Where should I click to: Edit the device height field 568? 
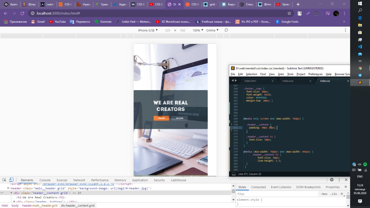183,30
